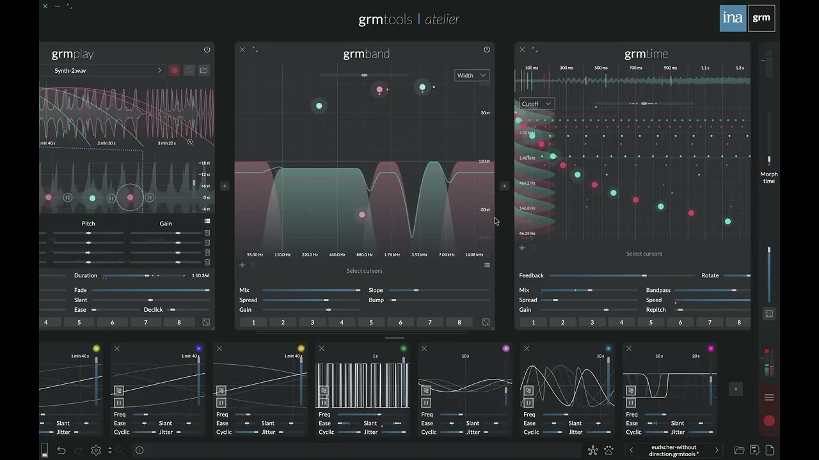Go to the next preset with right chevron
This screenshot has height=460, width=819.
pyautogui.click(x=717, y=450)
